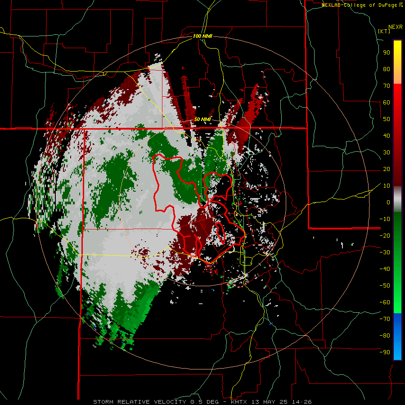Click the positive 40 scale value
The image size is (405, 405).
pos(387,135)
